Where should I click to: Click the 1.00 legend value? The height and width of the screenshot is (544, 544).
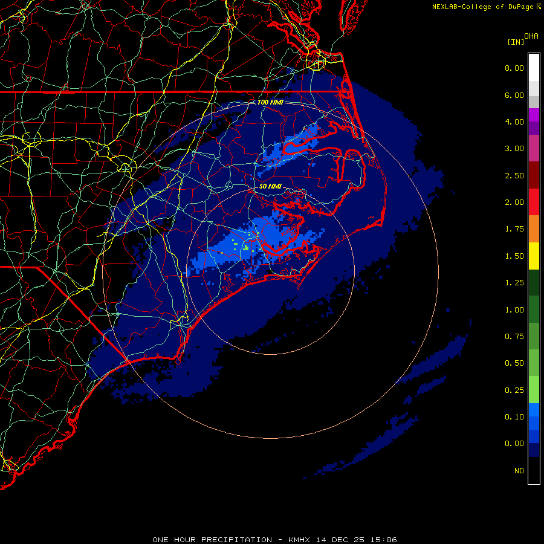click(514, 310)
